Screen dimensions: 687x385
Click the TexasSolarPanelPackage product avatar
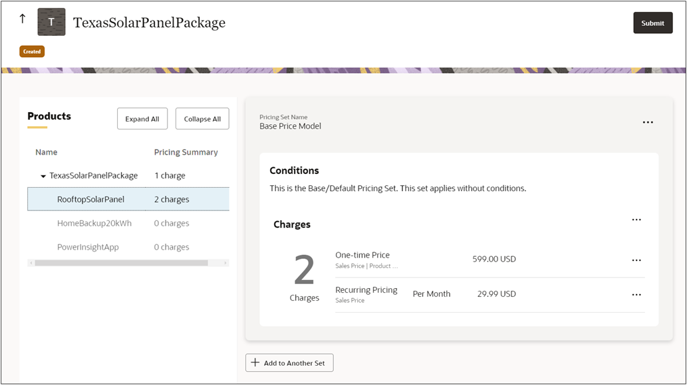pos(52,21)
